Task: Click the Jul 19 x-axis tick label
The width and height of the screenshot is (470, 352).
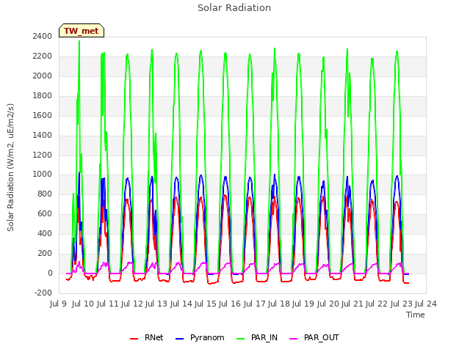Action: [303, 304]
